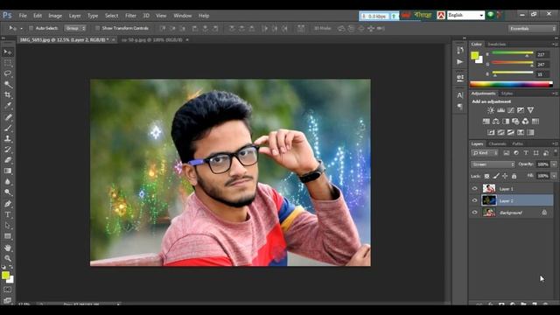Select the History Brush tool
560x315 pixels.
[x=8, y=150]
